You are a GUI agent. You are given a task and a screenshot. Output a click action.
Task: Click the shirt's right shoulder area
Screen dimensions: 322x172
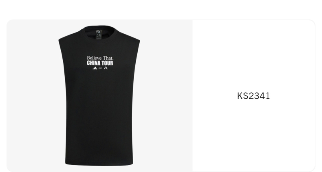tap(129, 38)
